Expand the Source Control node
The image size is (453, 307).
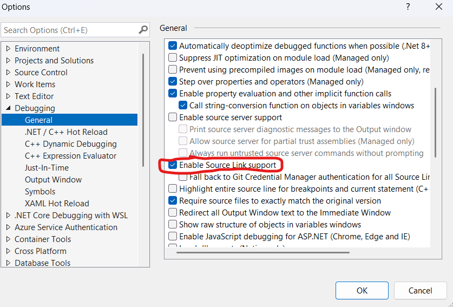[x=8, y=72]
